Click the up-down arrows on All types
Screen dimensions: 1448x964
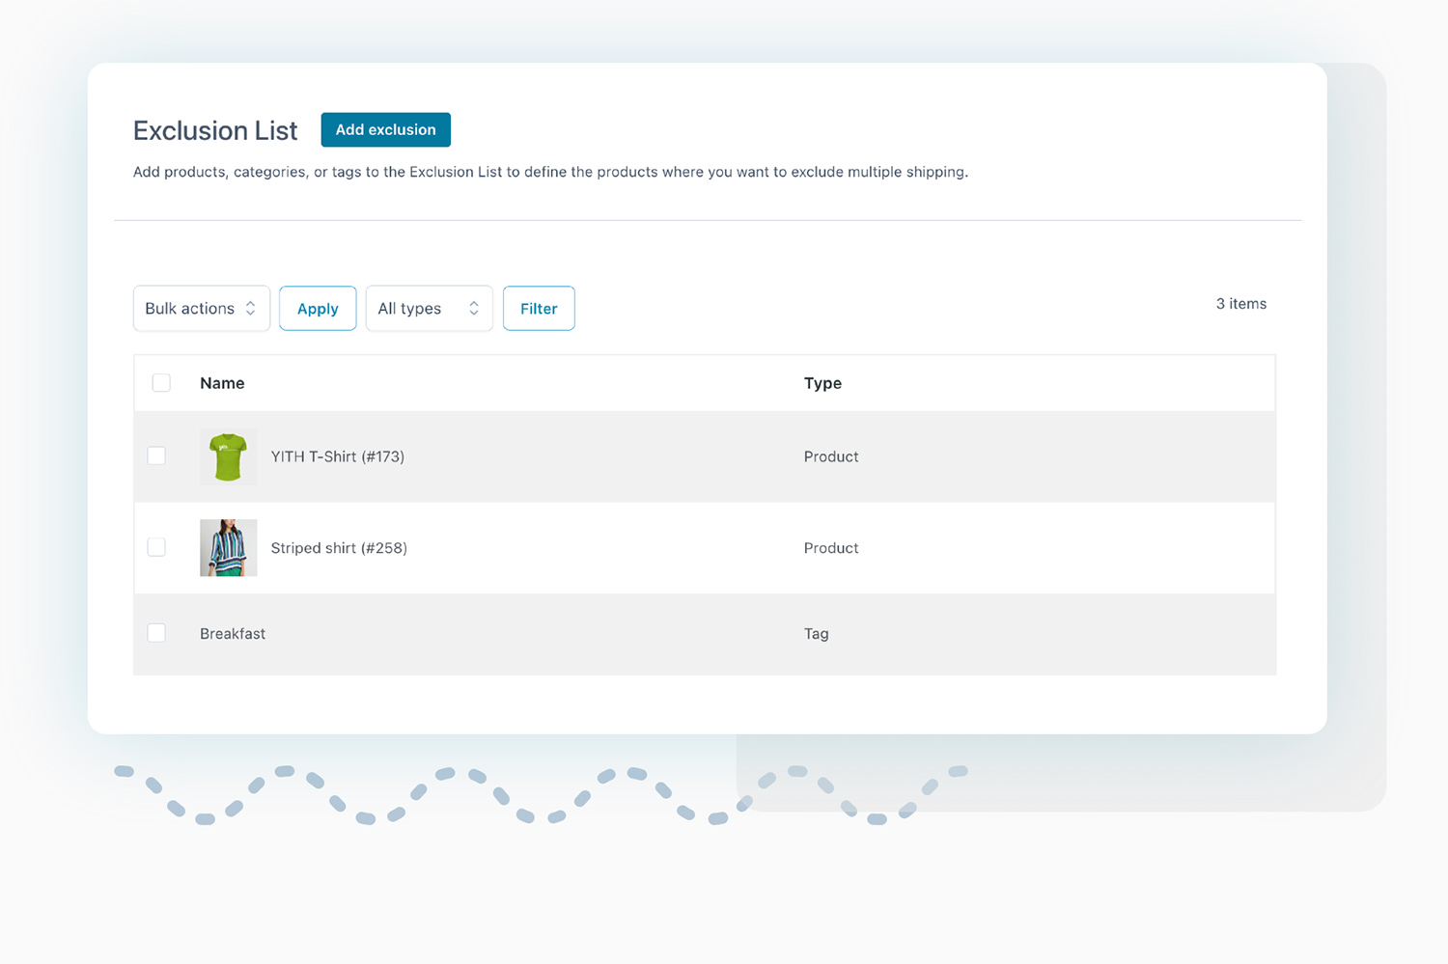[x=474, y=309]
